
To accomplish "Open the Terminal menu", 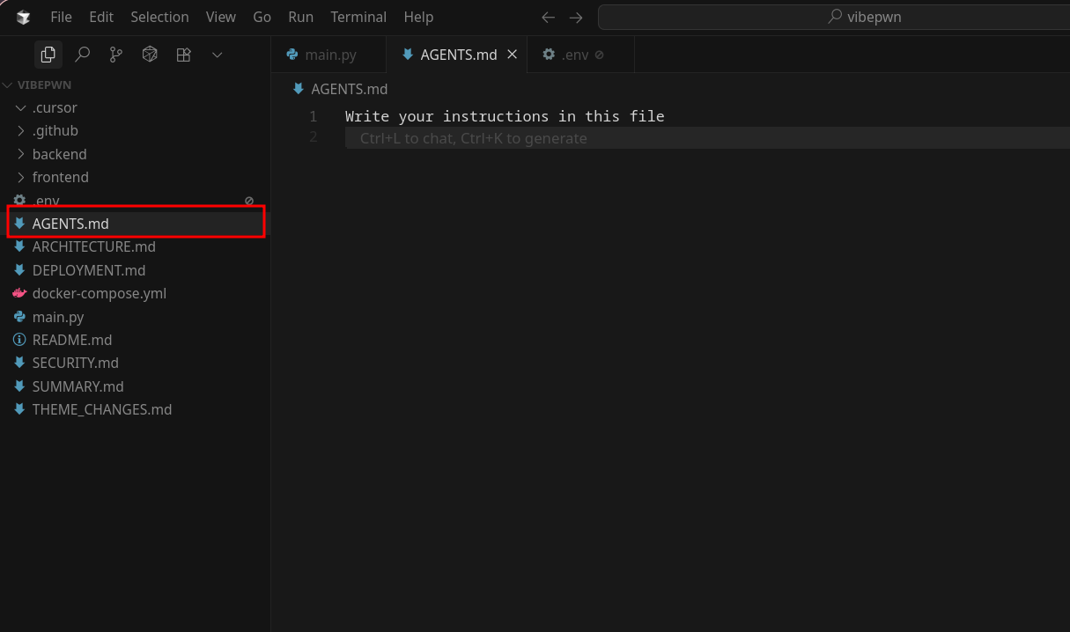I will [358, 18].
